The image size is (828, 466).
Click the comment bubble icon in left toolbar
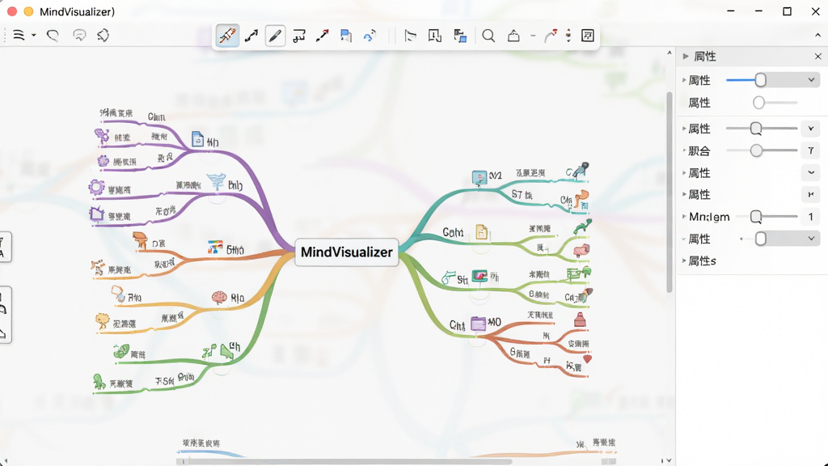click(x=79, y=36)
